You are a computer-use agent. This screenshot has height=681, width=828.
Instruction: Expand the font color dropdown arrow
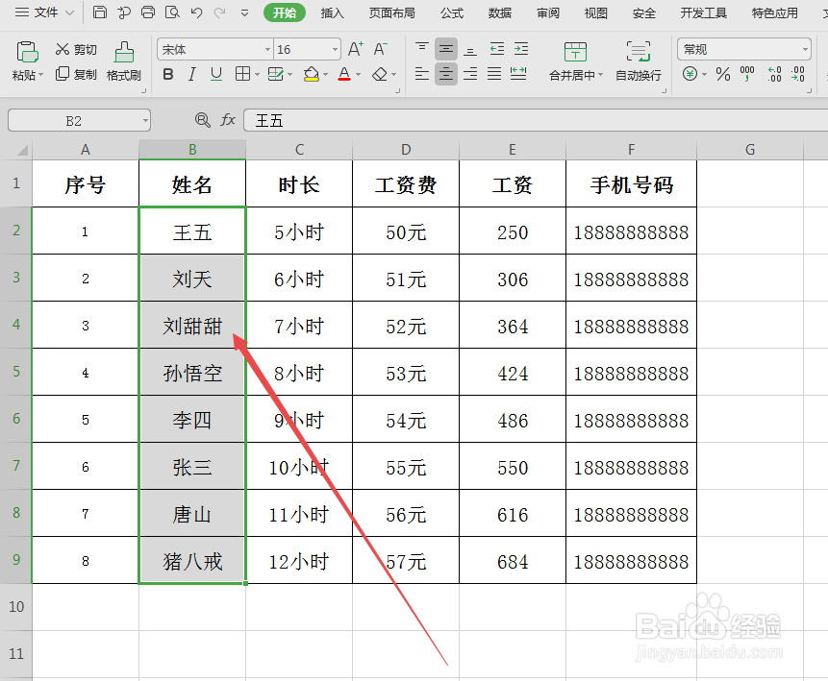(358, 74)
